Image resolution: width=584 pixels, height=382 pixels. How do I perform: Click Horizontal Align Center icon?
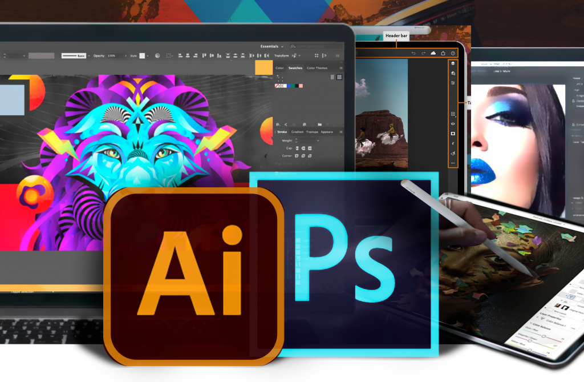tap(188, 55)
